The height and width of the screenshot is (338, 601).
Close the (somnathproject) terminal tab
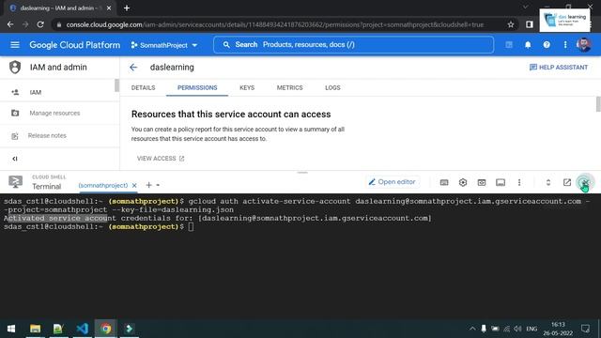(134, 185)
